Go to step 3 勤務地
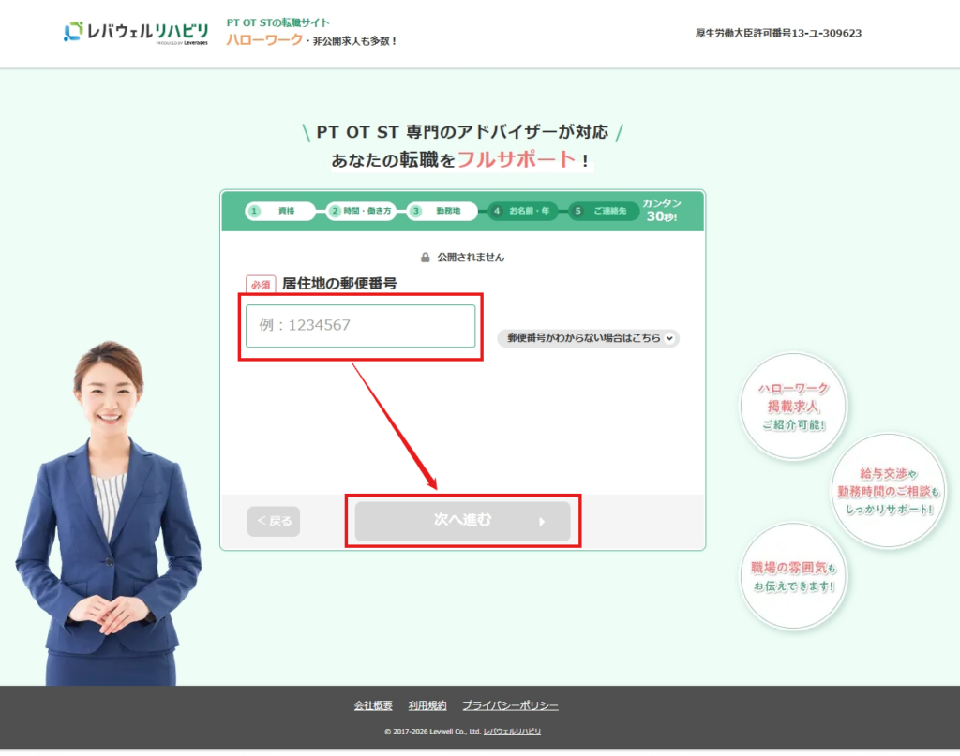This screenshot has width=960, height=756. click(441, 212)
